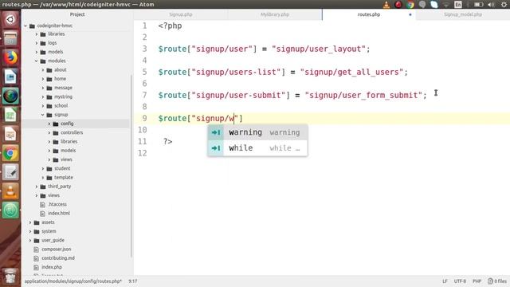The height and width of the screenshot is (287, 510).
Task: Select the mystring module folder
Action: [x=64, y=97]
